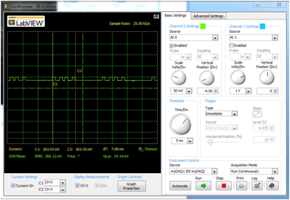Click the Freq: ? measurement
Screen dimensions: 290x200
tap(73, 156)
